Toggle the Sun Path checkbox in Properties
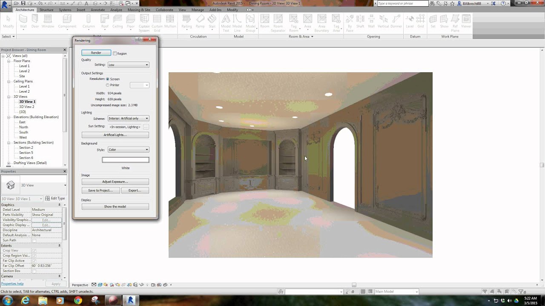Screen dimensions: 545x306 [x=34, y=241]
